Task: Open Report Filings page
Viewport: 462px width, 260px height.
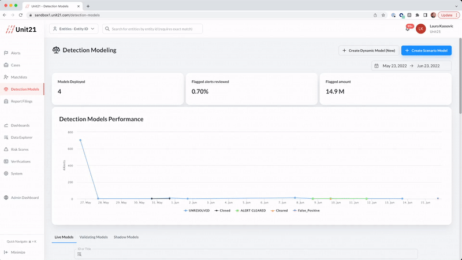Action: coord(21,102)
